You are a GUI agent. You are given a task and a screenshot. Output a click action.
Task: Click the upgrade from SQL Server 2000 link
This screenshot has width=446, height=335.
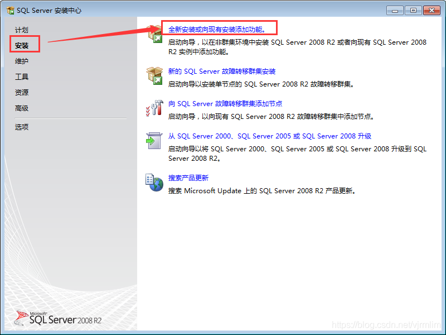tap(270, 136)
